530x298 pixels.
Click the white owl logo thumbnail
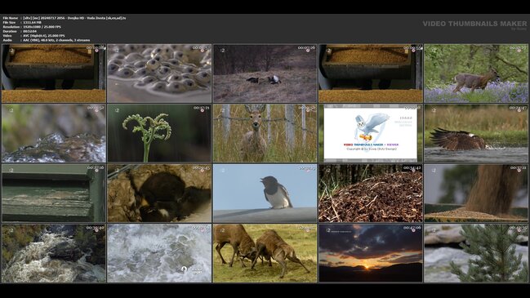[x=371, y=133]
